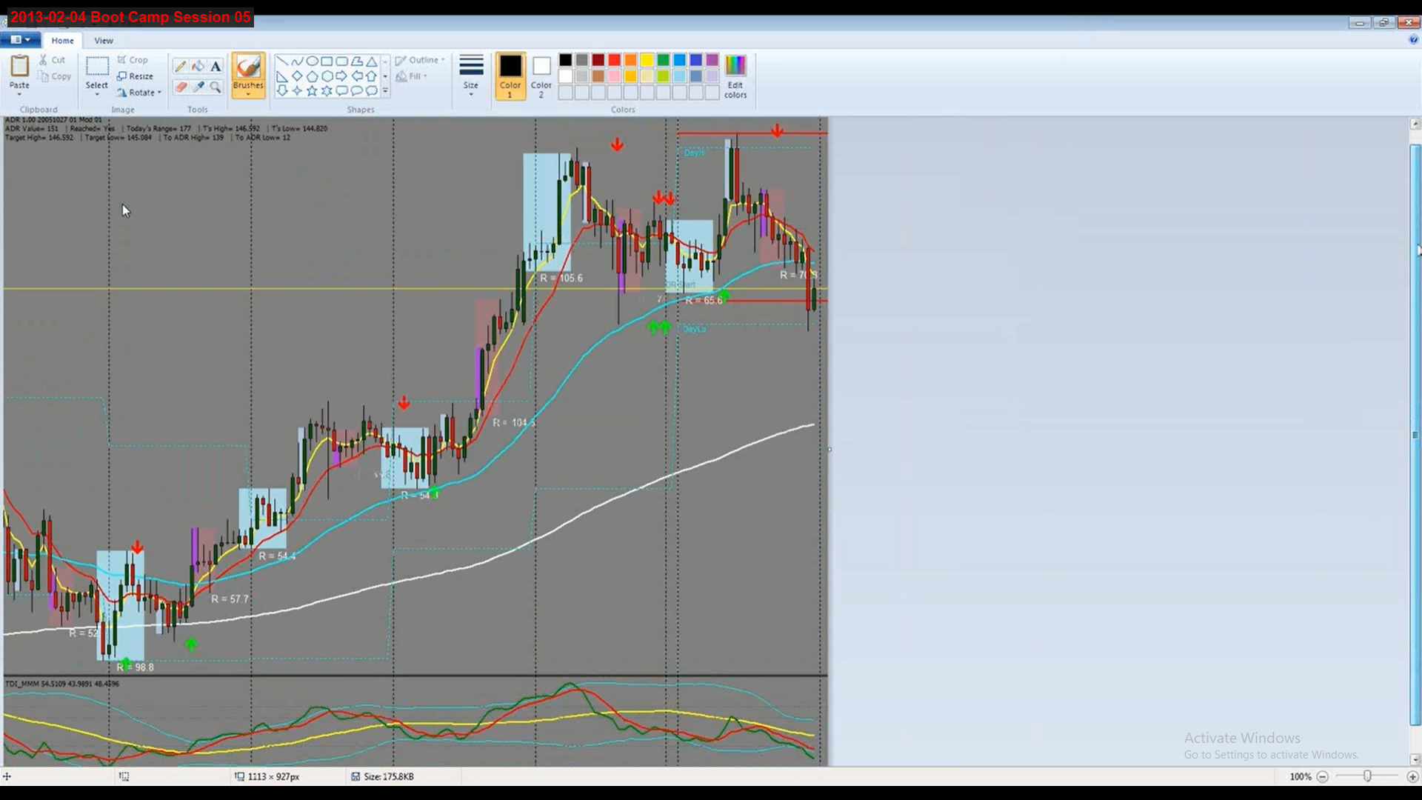Image resolution: width=1422 pixels, height=800 pixels.
Task: Select the Magnifier tool
Action: coord(216,87)
